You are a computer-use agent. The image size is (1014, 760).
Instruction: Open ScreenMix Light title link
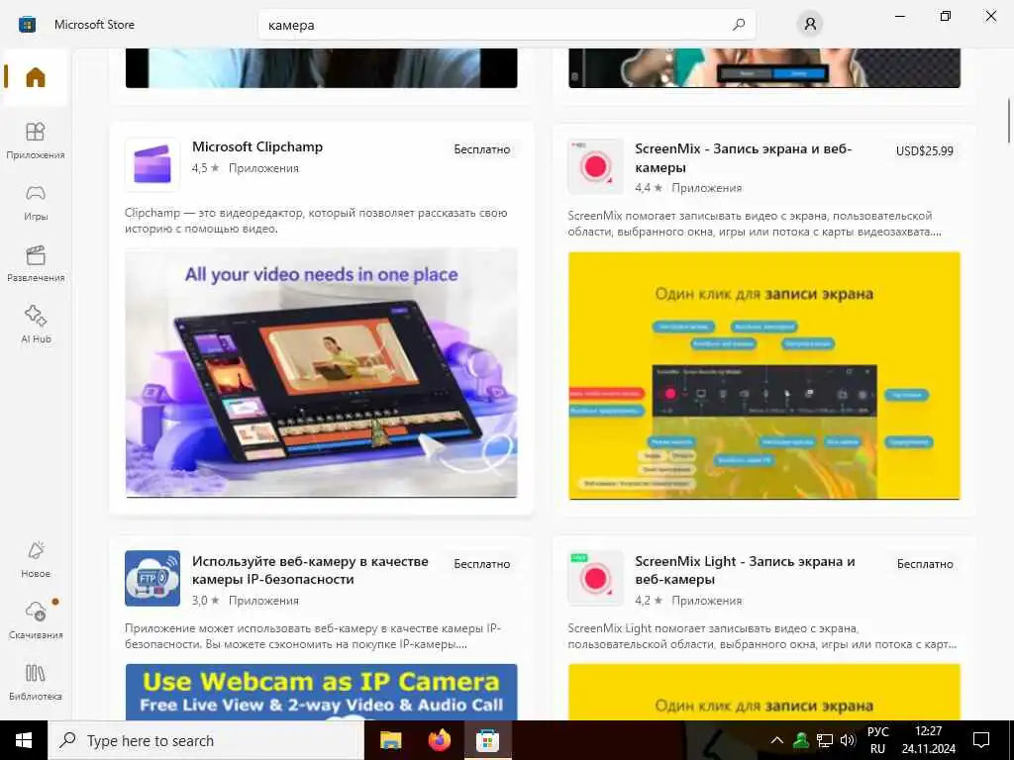tap(745, 570)
